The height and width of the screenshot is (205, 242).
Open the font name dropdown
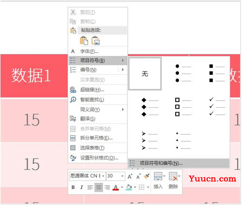tap(103, 176)
